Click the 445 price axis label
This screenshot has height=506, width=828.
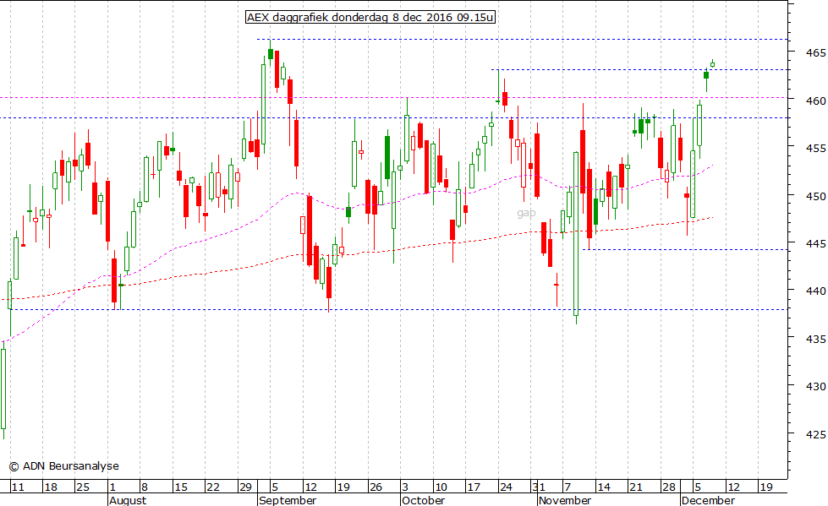pos(816,243)
